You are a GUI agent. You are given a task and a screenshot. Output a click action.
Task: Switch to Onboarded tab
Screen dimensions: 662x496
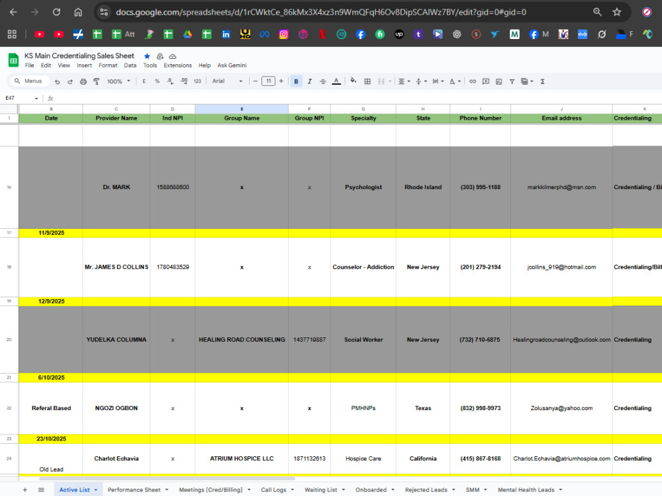[371, 489]
